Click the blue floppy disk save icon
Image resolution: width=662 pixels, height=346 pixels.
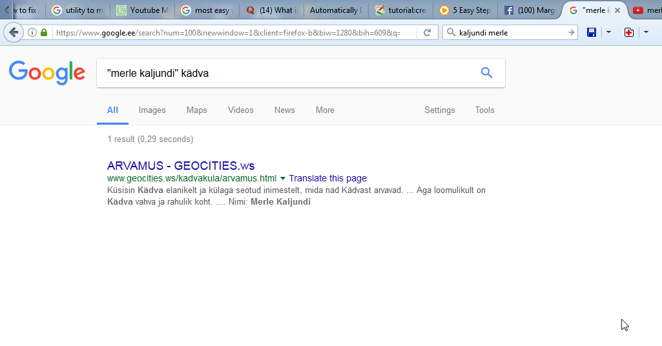[x=592, y=32]
